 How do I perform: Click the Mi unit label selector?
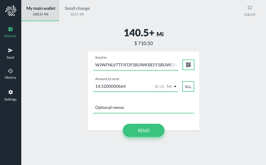pyautogui.click(x=169, y=86)
